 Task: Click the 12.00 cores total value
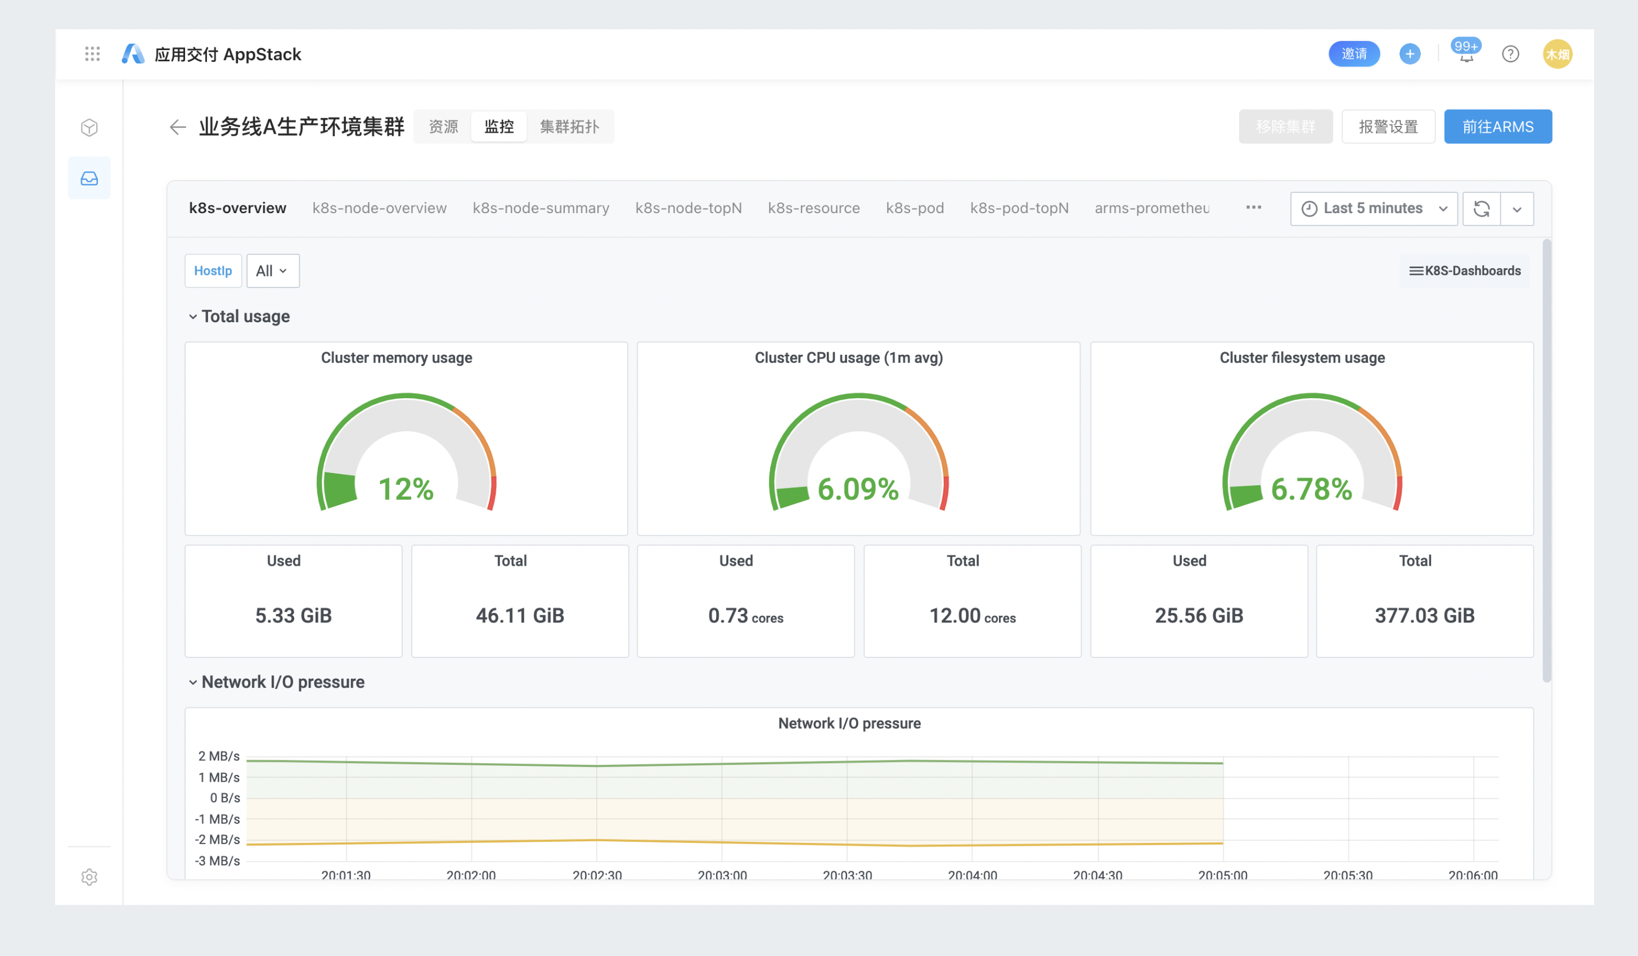click(x=973, y=615)
